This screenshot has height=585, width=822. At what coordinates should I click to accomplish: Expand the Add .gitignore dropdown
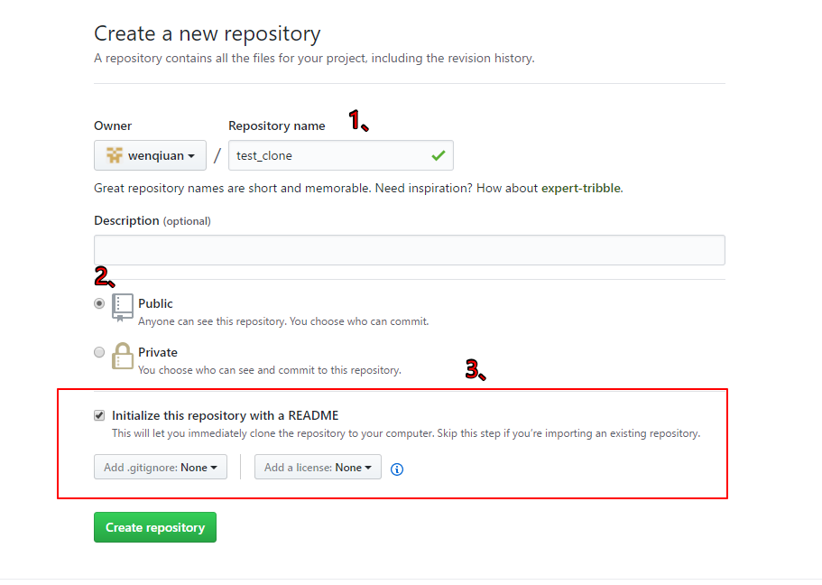pos(161,467)
